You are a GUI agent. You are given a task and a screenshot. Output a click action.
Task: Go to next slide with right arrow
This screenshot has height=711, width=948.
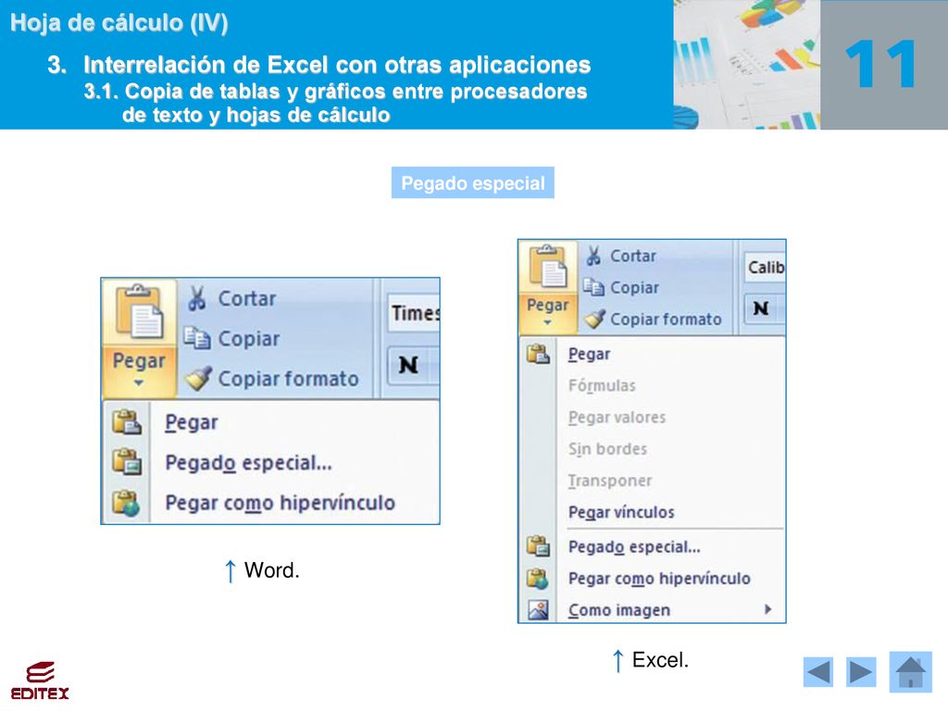(861, 672)
